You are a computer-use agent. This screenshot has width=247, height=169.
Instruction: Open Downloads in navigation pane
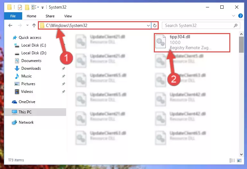click(x=31, y=68)
